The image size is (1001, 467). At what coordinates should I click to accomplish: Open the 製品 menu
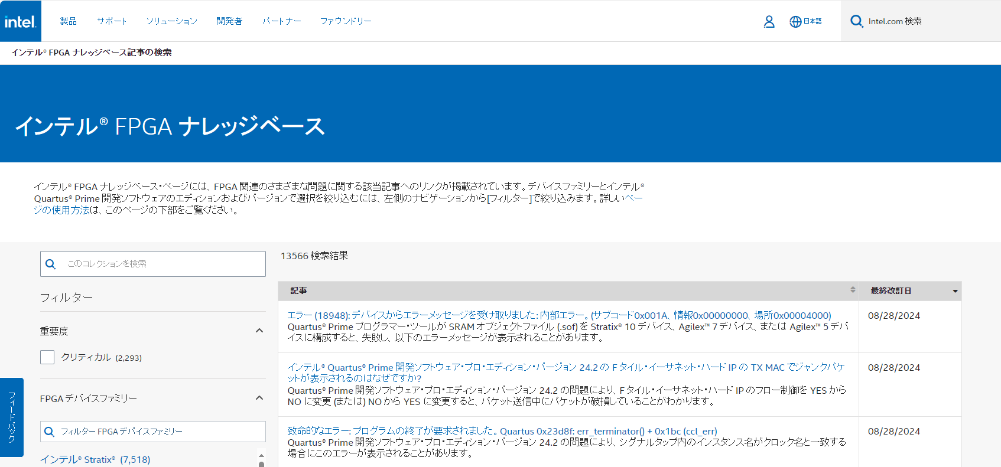[x=68, y=21]
